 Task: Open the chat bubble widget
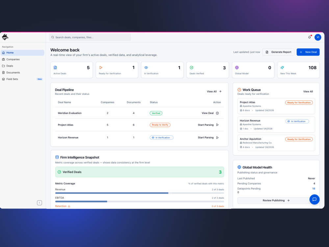click(x=314, y=199)
